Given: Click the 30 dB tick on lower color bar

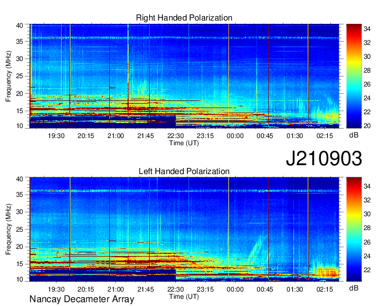Looking at the screenshot, I should pyautogui.click(x=367, y=214).
